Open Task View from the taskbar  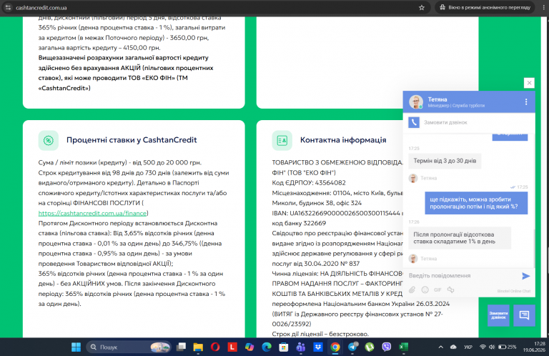click(x=181, y=347)
